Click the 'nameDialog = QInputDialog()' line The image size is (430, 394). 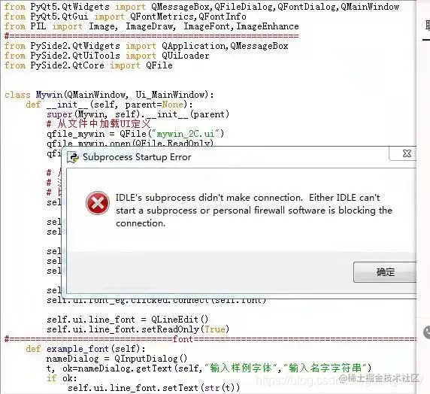pos(117,359)
